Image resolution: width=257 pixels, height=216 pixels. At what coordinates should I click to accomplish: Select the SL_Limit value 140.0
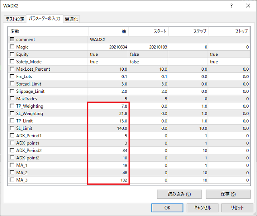point(108,128)
